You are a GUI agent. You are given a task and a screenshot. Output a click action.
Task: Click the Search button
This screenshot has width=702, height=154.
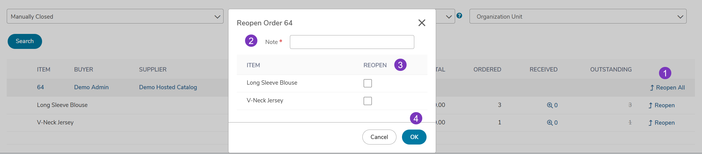click(25, 41)
